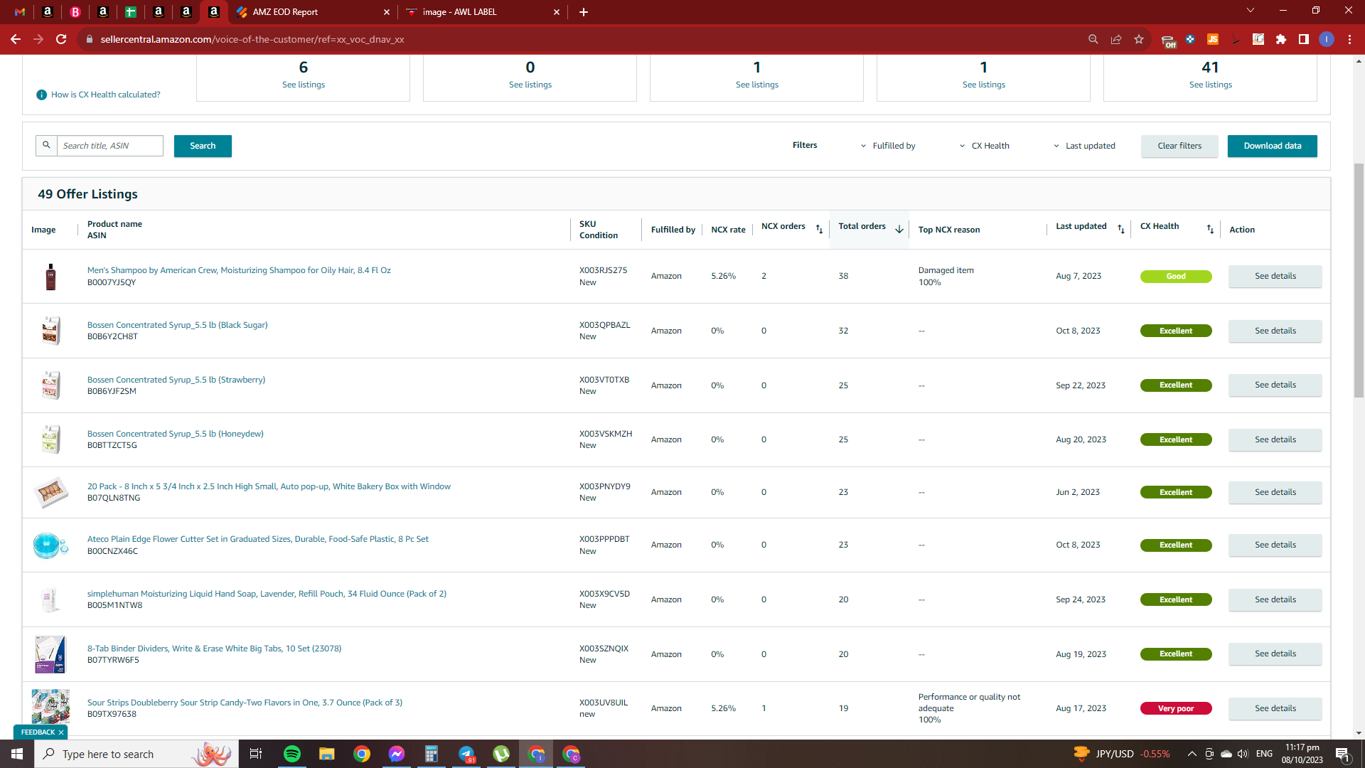Sort by CX Health column

[x=1210, y=229]
